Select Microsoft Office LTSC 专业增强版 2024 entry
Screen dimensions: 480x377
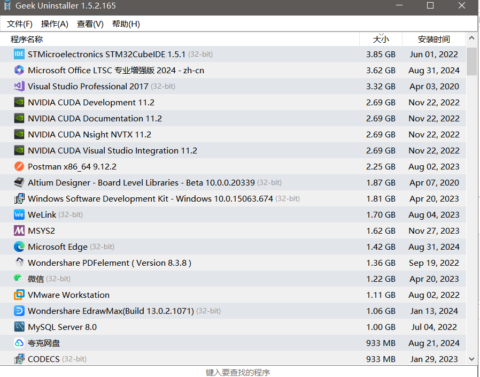(x=115, y=70)
